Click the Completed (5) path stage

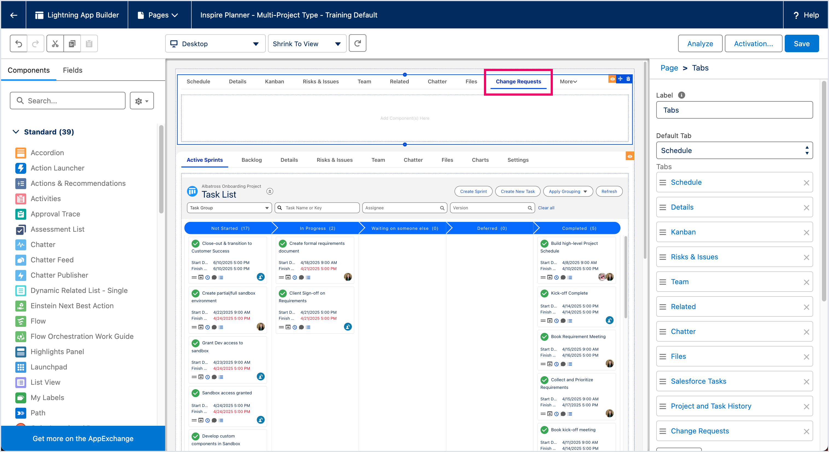point(579,228)
